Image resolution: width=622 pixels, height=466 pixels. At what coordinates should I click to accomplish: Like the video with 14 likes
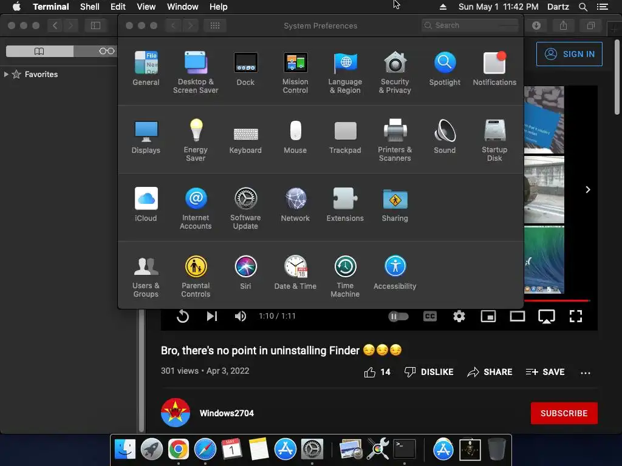(x=377, y=372)
